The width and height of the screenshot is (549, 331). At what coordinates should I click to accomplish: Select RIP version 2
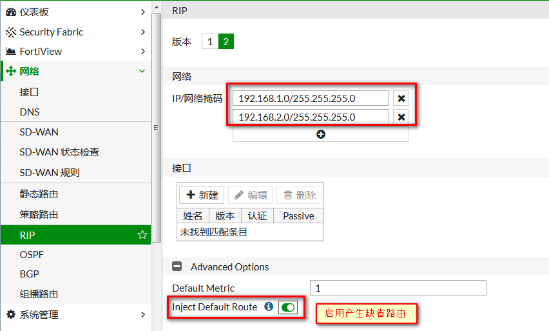coord(226,42)
